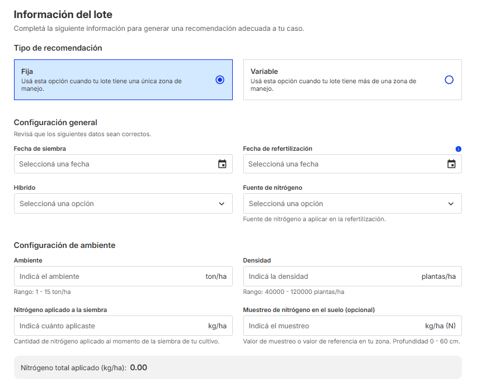Open calendar icon for Fecha de refertilización
483x390 pixels.
pyautogui.click(x=452, y=164)
